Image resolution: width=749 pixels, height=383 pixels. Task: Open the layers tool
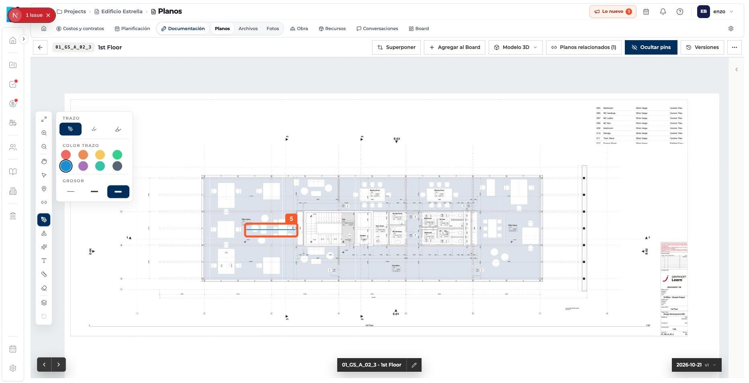click(44, 303)
